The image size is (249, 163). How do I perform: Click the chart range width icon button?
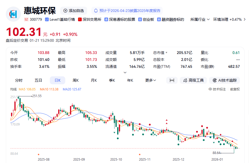pyautogui.click(x=172, y=80)
